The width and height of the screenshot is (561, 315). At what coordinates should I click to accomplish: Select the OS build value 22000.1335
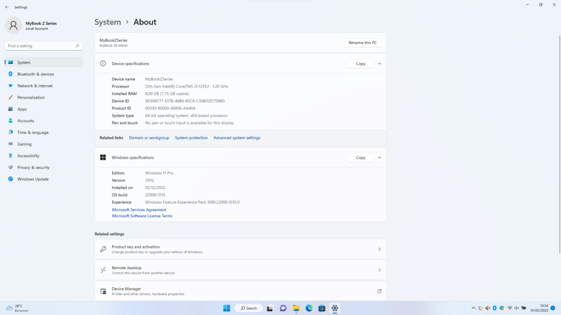click(x=155, y=195)
